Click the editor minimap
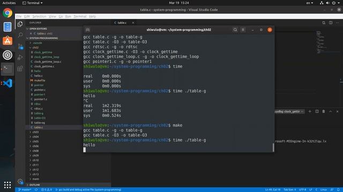 click(328, 43)
